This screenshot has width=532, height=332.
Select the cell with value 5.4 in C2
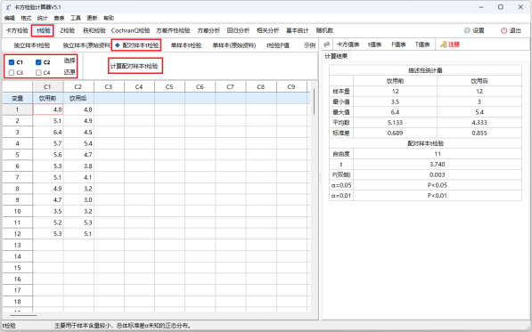pos(78,143)
